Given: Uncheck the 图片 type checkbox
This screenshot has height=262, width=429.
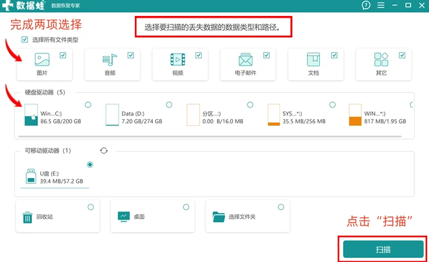Looking at the screenshot, I should click(x=63, y=55).
